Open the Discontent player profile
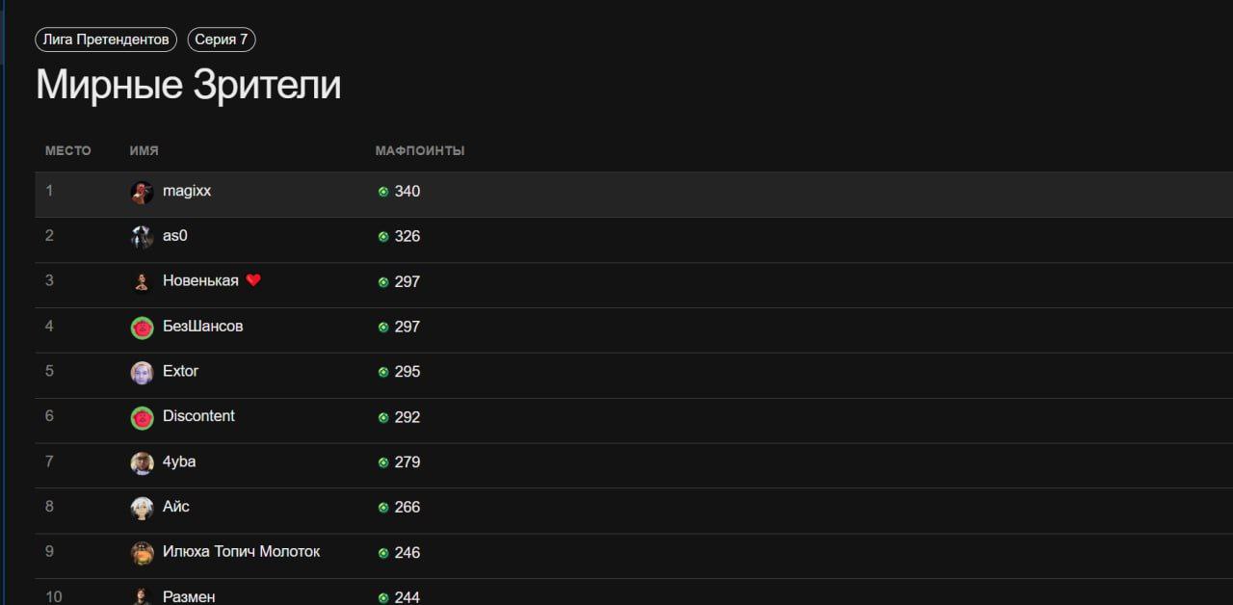This screenshot has width=1233, height=605. click(x=198, y=416)
